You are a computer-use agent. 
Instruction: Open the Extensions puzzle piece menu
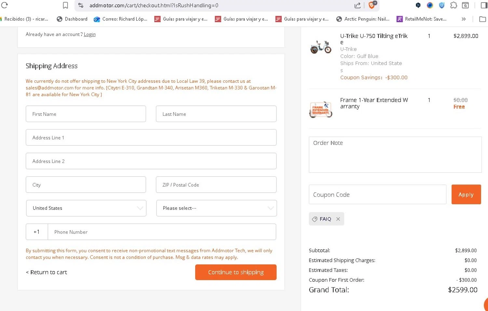point(454,5)
